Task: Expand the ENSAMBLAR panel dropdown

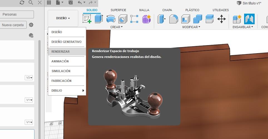Action: [x=243, y=27]
